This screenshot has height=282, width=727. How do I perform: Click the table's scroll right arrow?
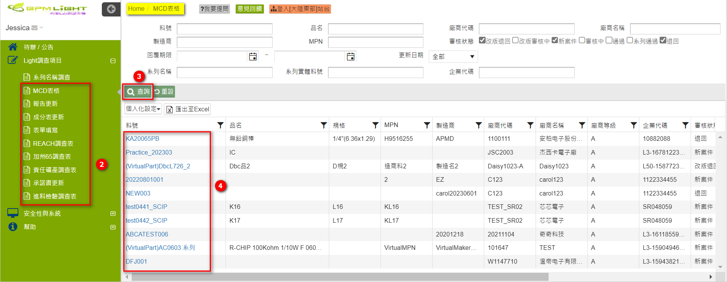tap(711, 277)
